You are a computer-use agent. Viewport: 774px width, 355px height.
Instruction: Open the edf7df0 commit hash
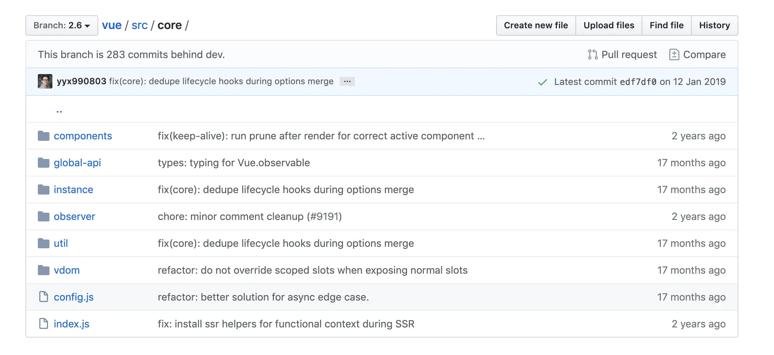(x=638, y=82)
